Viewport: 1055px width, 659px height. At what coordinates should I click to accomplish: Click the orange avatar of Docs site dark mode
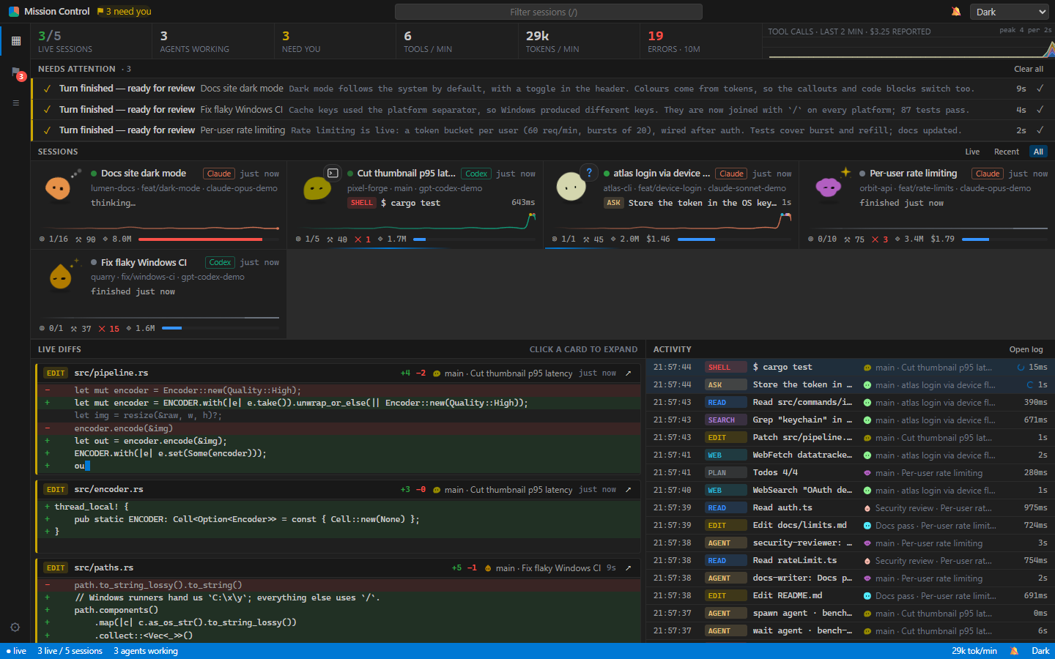point(58,188)
